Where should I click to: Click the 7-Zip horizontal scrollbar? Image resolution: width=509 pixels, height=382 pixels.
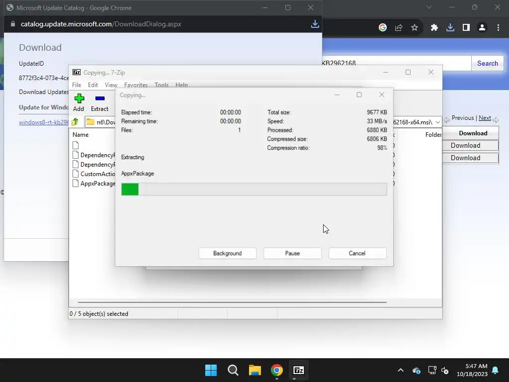pyautogui.click(x=232, y=302)
